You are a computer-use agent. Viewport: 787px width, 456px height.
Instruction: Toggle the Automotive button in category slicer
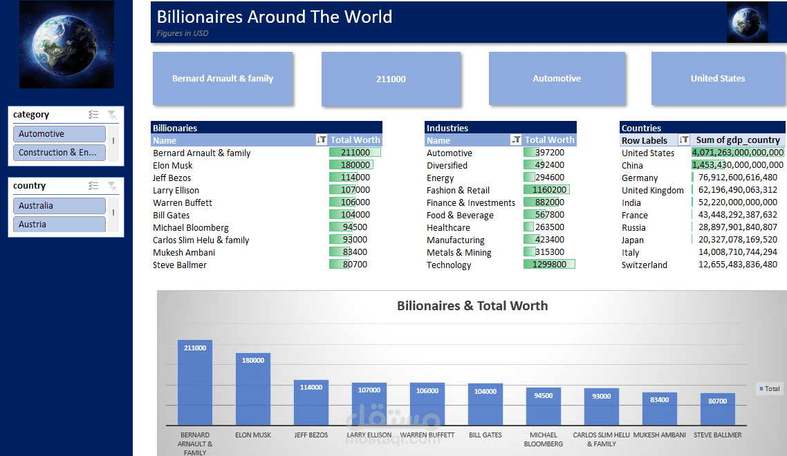coord(59,133)
